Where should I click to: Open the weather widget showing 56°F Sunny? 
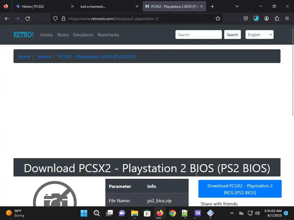(x=15, y=213)
